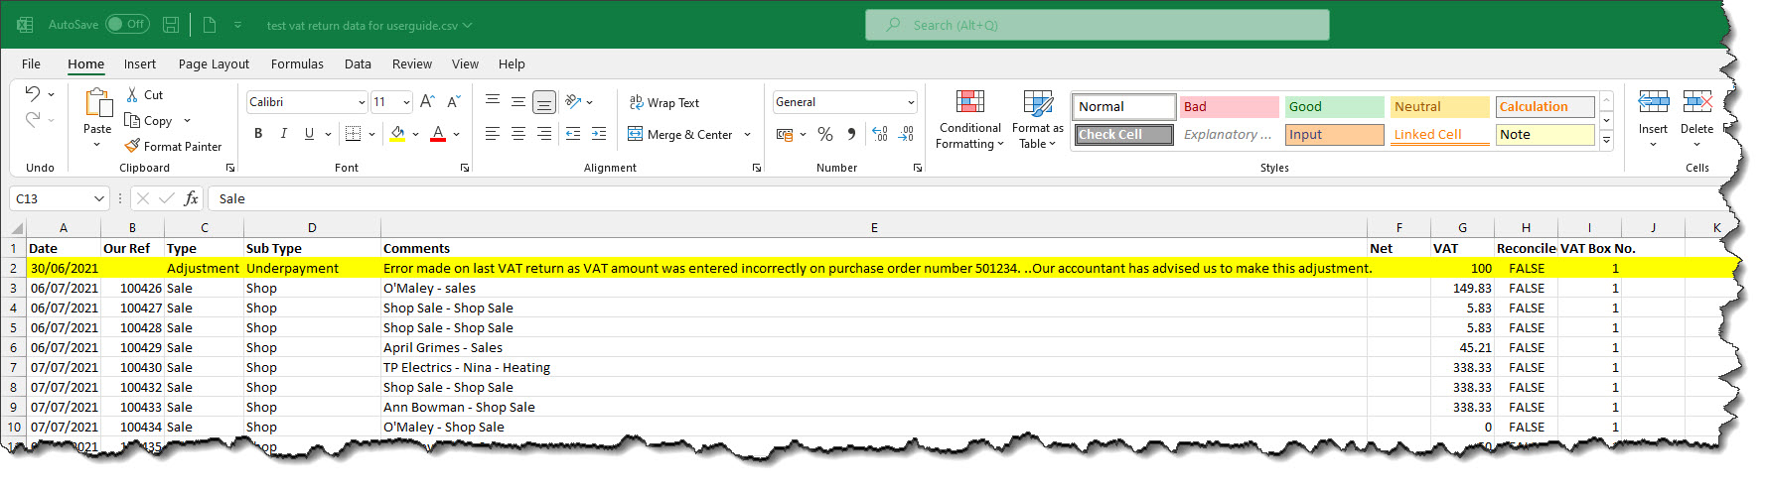Image resolution: width=1765 pixels, height=493 pixels.
Task: Switch to the Page Layout tab
Action: [214, 64]
